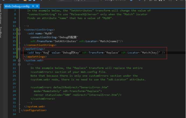Collapse the connectionStrings section outline

coord(19,30)
